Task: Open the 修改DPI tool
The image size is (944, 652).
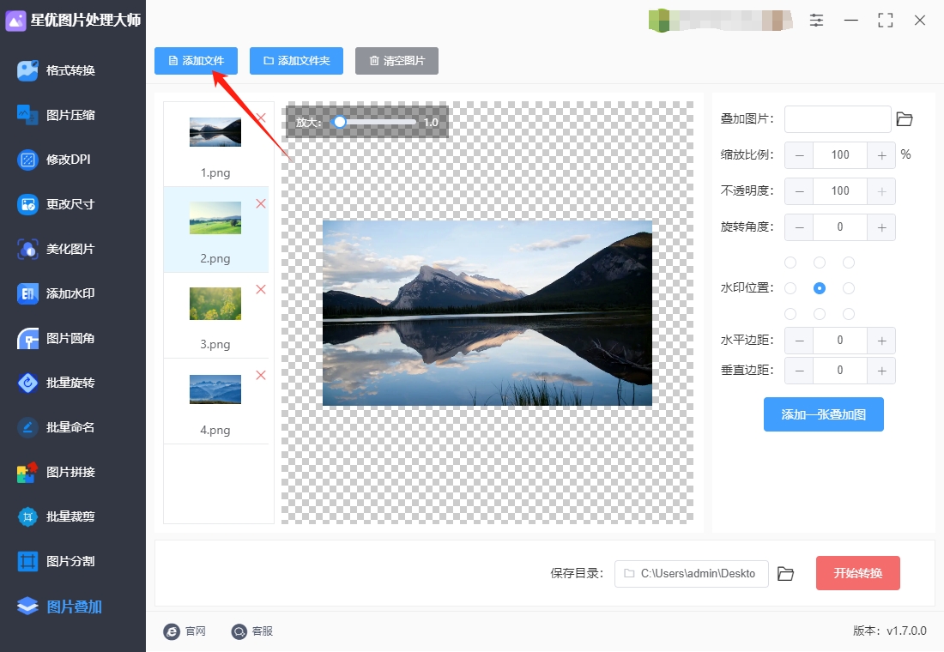Action: 68,160
